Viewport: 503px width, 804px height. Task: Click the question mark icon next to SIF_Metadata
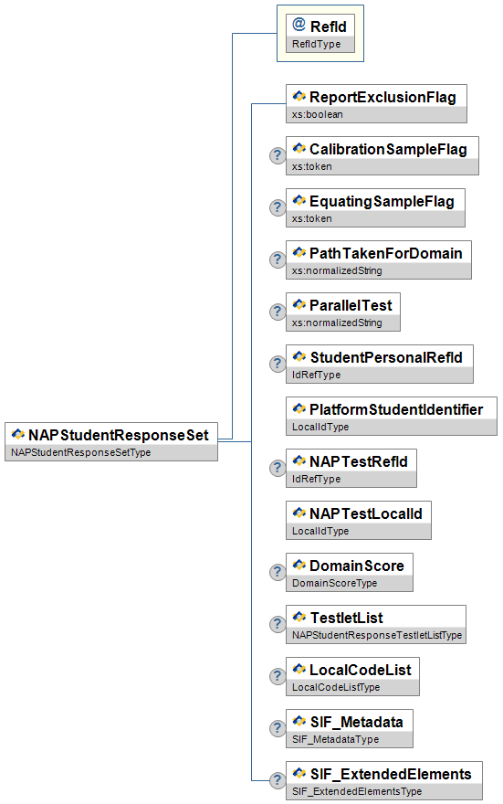click(x=278, y=729)
